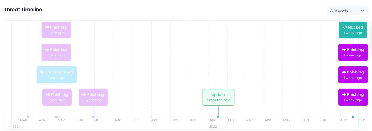
Task: Select the green Update card from 7 months ago
Action: tap(218, 97)
